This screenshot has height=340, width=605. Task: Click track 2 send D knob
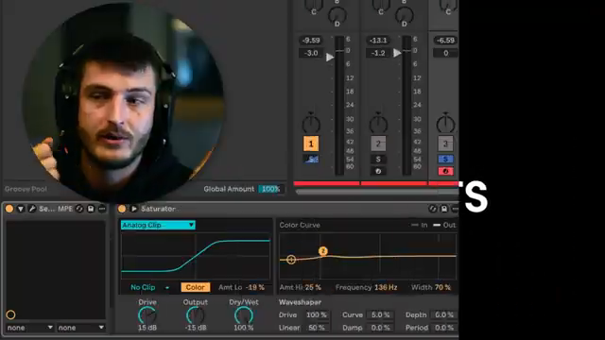[x=404, y=15]
